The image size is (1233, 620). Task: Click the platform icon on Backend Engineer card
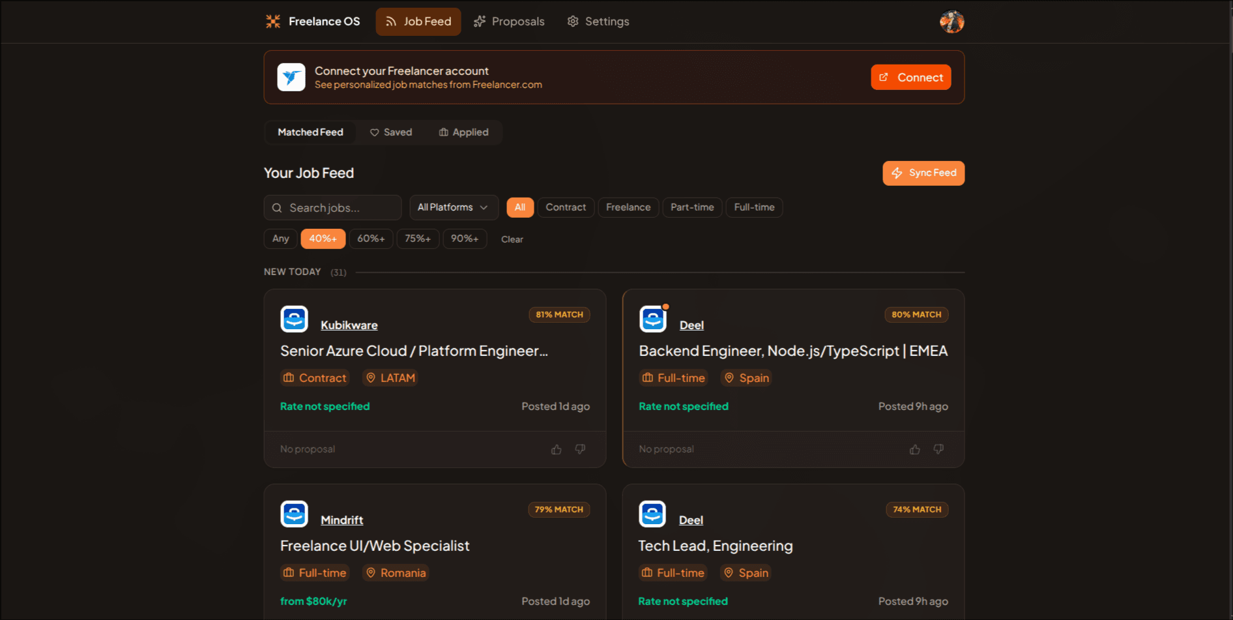[652, 319]
